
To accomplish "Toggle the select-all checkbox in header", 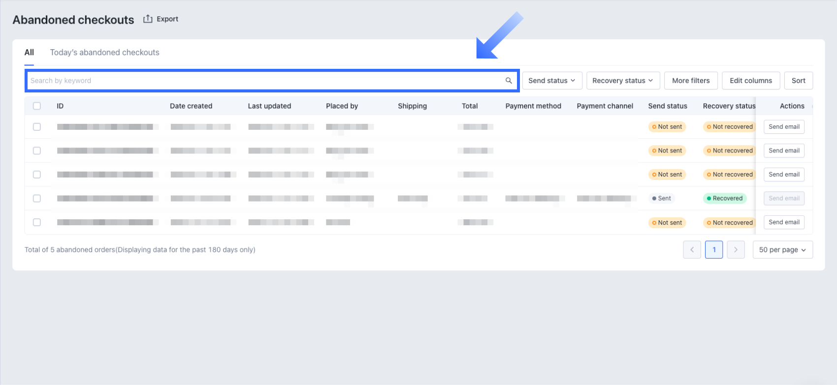I will (37, 106).
